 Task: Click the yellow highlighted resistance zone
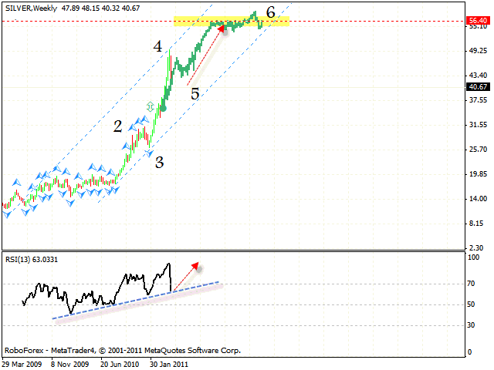click(232, 22)
